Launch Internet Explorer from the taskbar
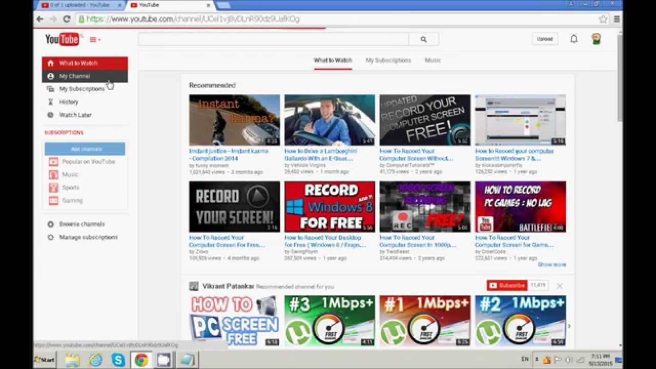Image resolution: width=656 pixels, height=369 pixels. pyautogui.click(x=96, y=360)
